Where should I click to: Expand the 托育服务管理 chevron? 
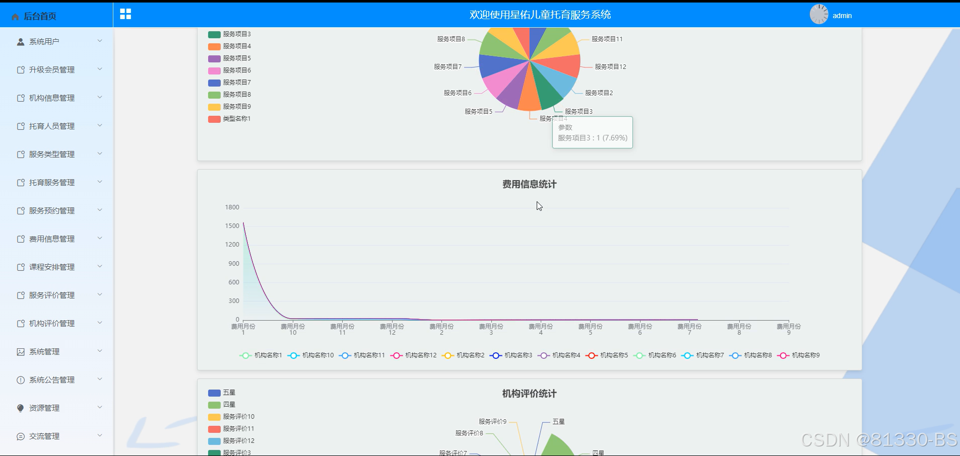pos(100,182)
